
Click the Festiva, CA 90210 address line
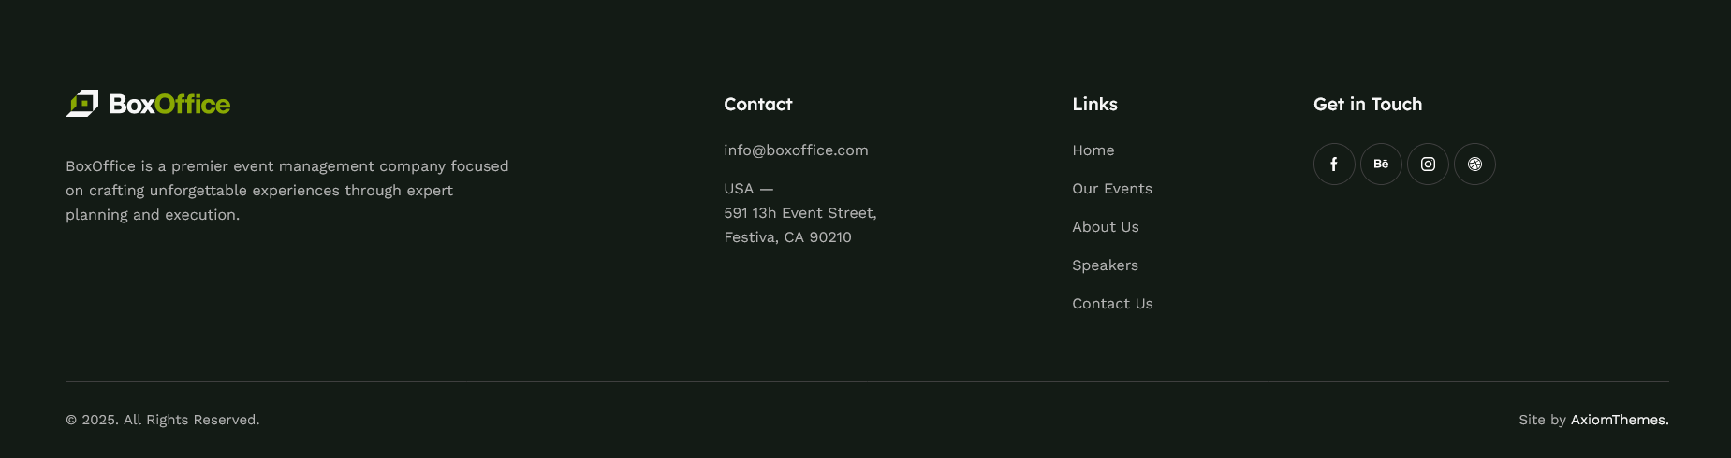(x=787, y=237)
